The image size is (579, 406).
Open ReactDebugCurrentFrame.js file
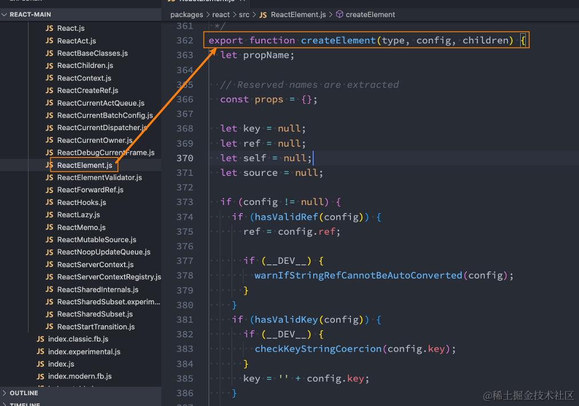point(106,152)
